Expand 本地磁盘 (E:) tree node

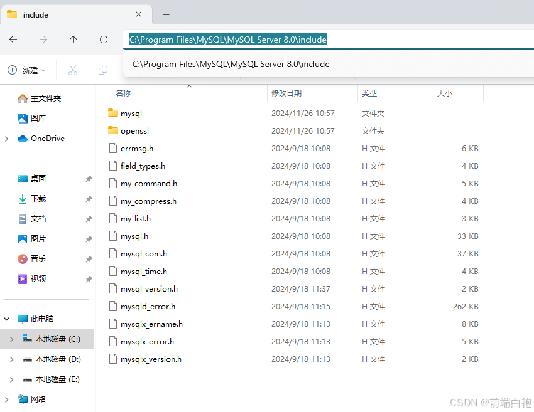(11, 379)
